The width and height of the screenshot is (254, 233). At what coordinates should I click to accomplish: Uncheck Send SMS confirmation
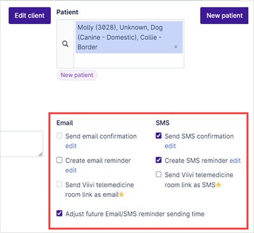tap(159, 135)
